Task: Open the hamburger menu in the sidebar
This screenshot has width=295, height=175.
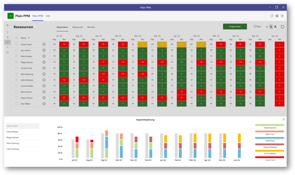Action: click(8, 25)
